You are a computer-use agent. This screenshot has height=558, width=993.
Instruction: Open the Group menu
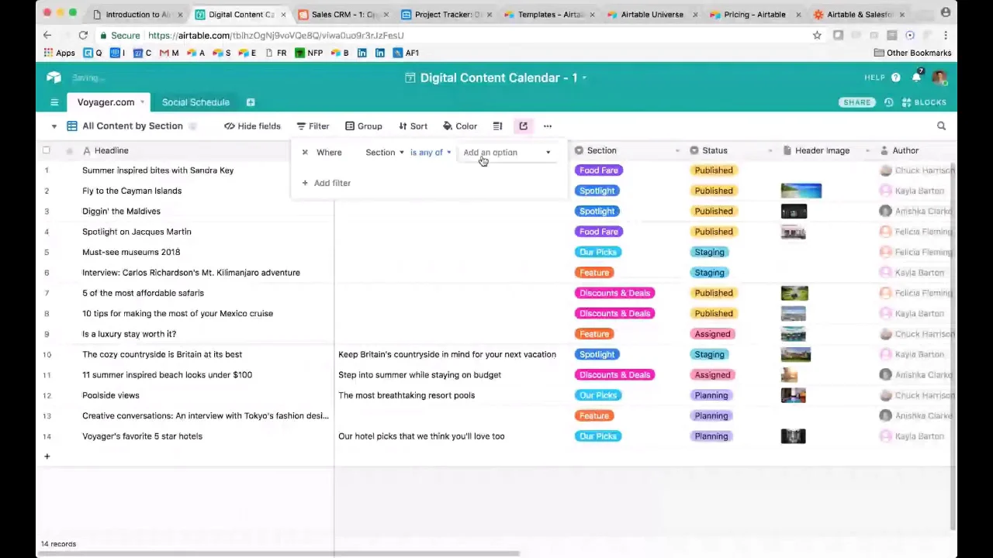click(x=364, y=126)
